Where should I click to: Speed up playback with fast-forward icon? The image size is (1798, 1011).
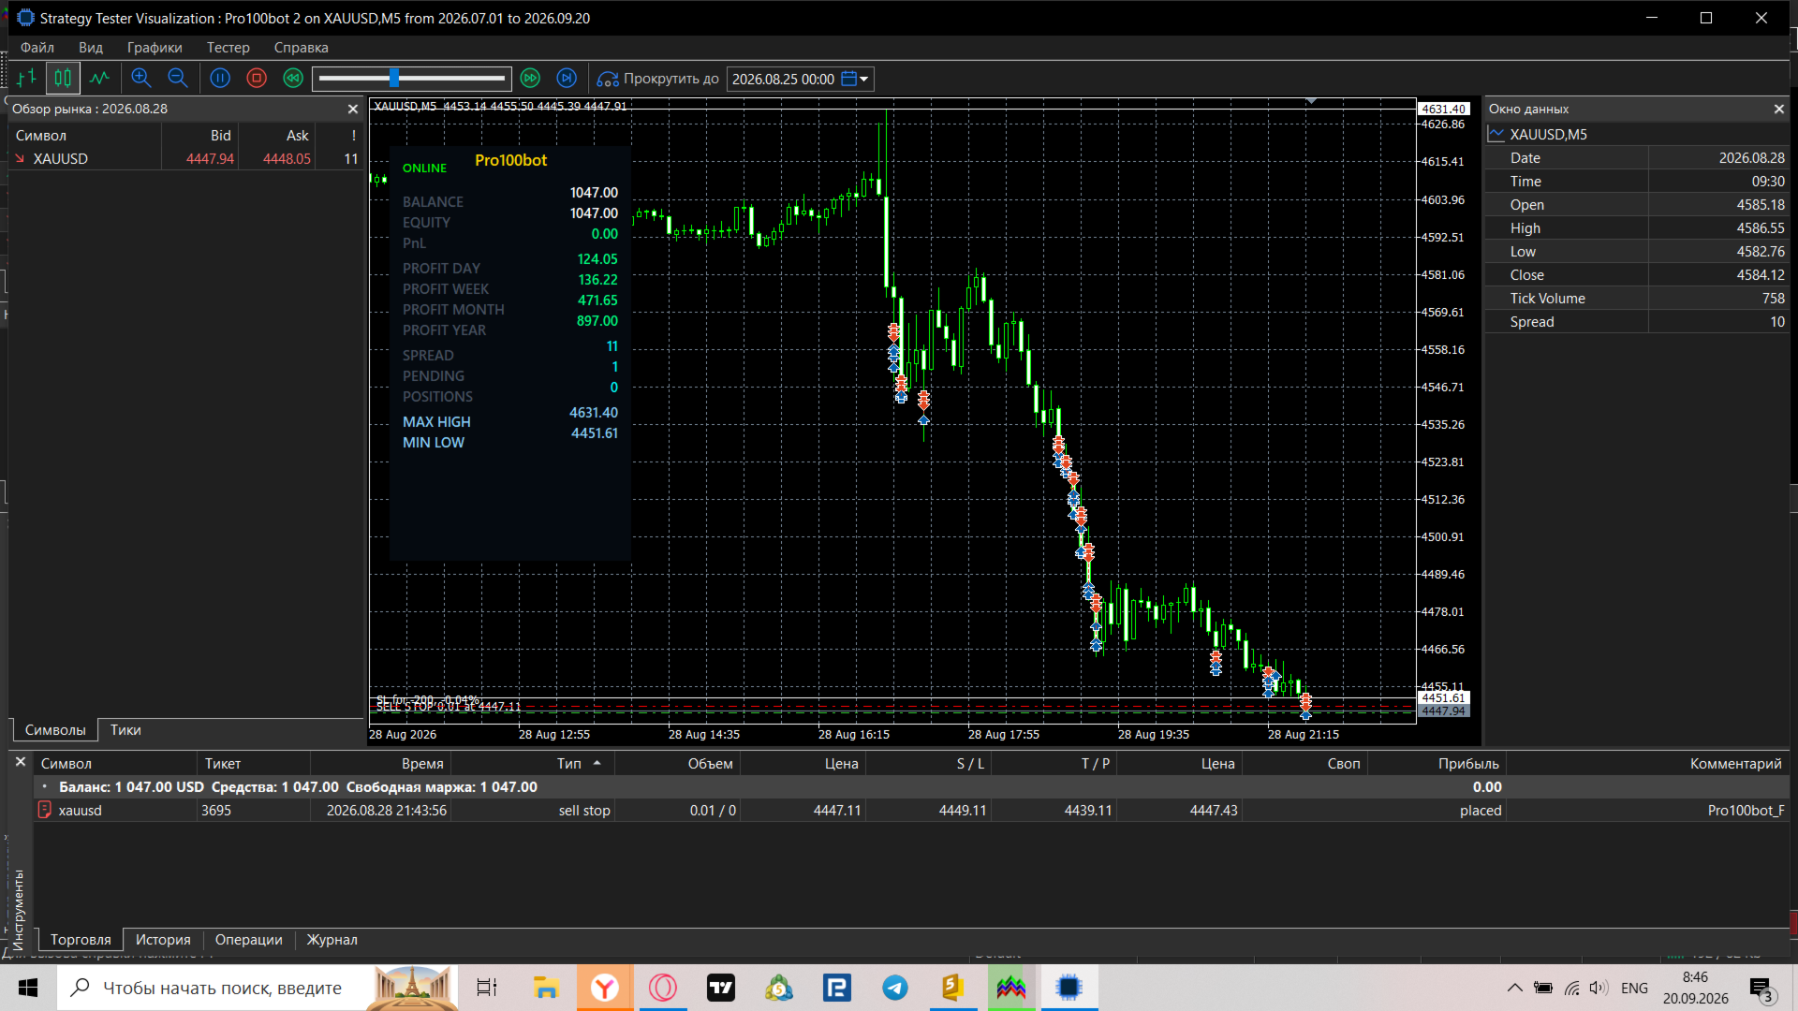point(530,79)
